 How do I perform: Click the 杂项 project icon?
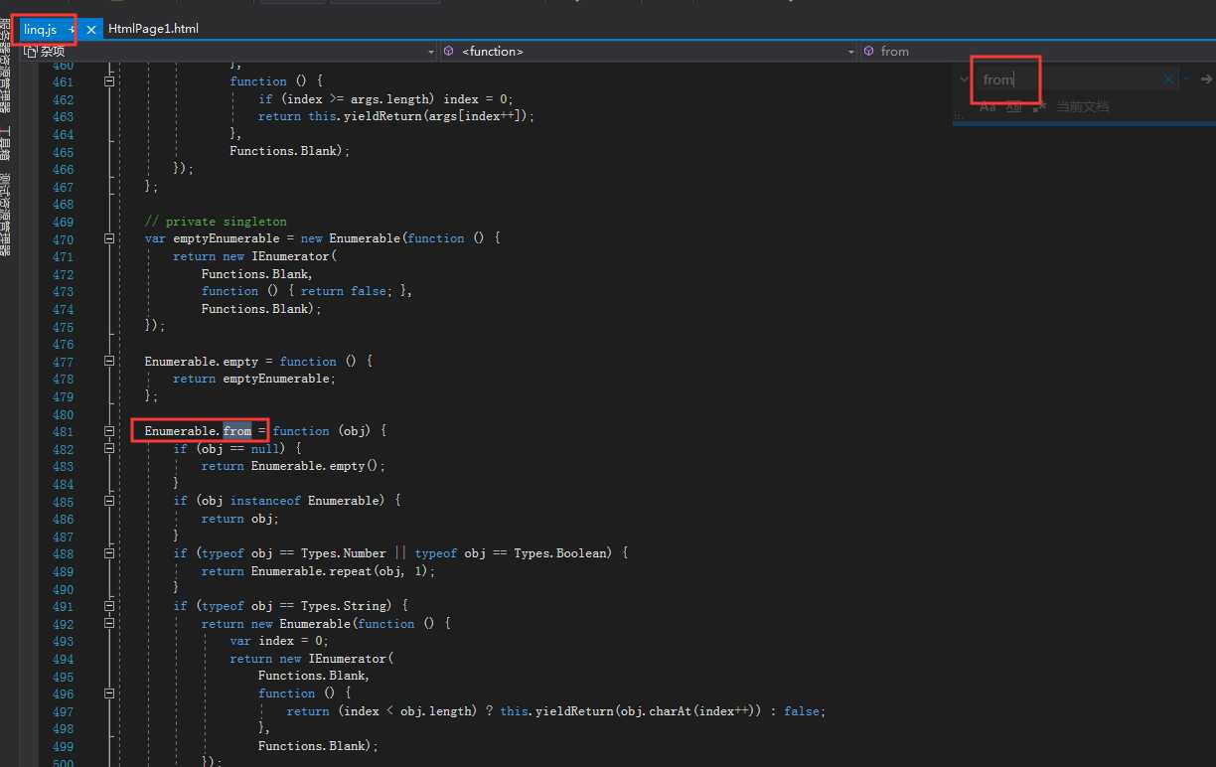[x=30, y=51]
